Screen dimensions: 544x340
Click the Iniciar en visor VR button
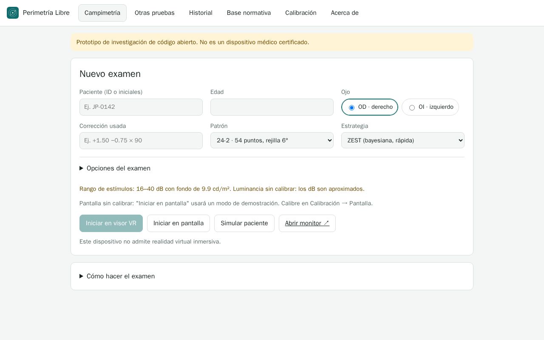(111, 223)
